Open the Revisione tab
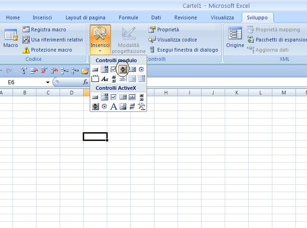Image resolution: width=307 pixels, height=228 pixels. pos(185,18)
